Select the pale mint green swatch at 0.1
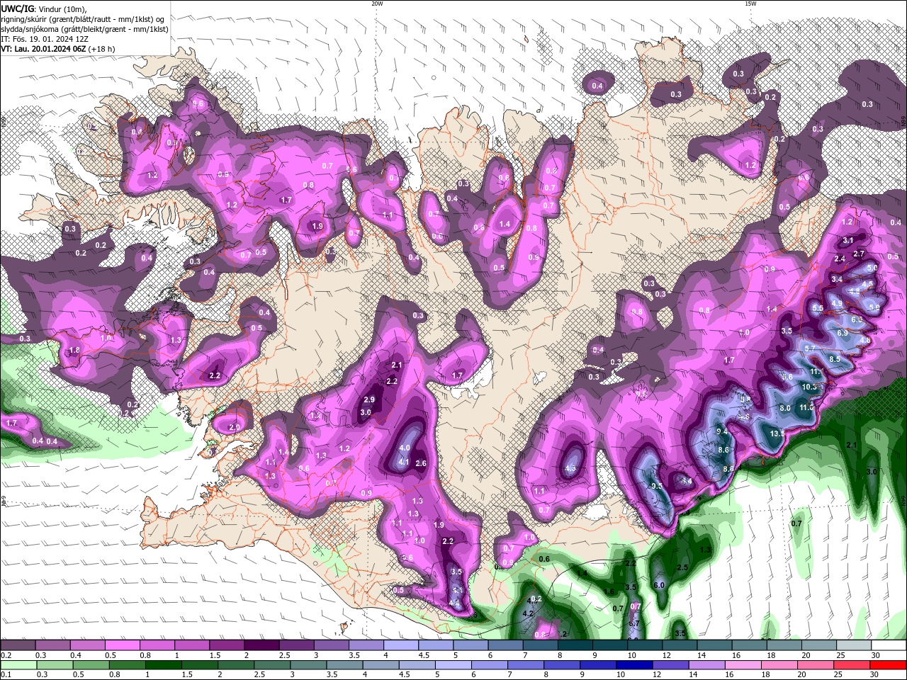 tap(18, 665)
